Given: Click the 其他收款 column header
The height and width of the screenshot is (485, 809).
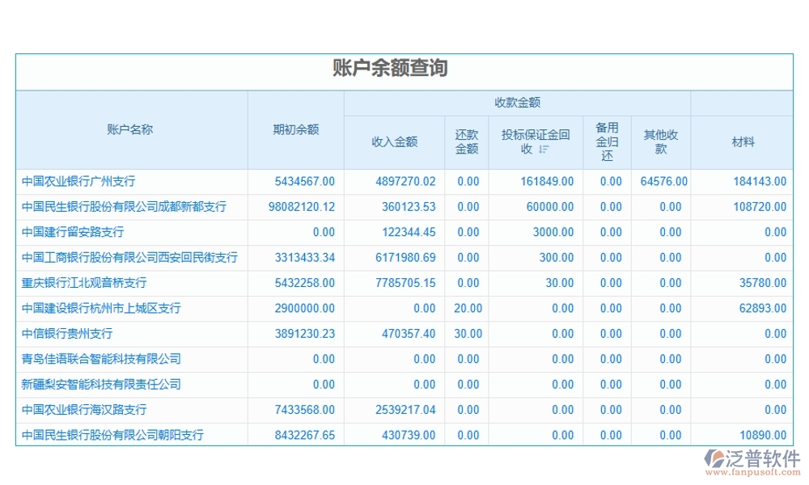Looking at the screenshot, I should 660,141.
